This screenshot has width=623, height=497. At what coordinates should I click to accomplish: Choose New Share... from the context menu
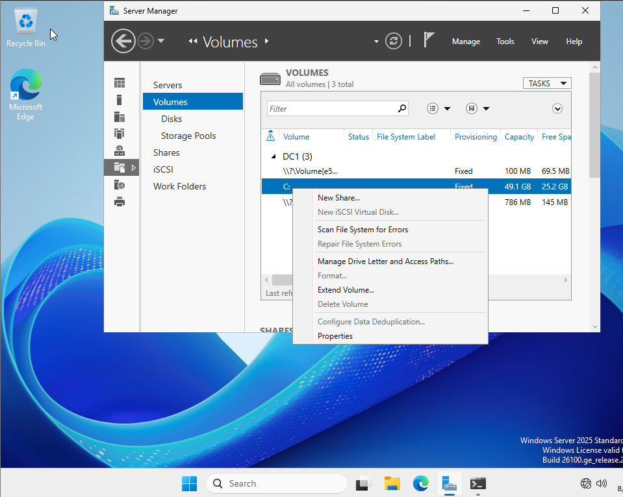(x=338, y=198)
